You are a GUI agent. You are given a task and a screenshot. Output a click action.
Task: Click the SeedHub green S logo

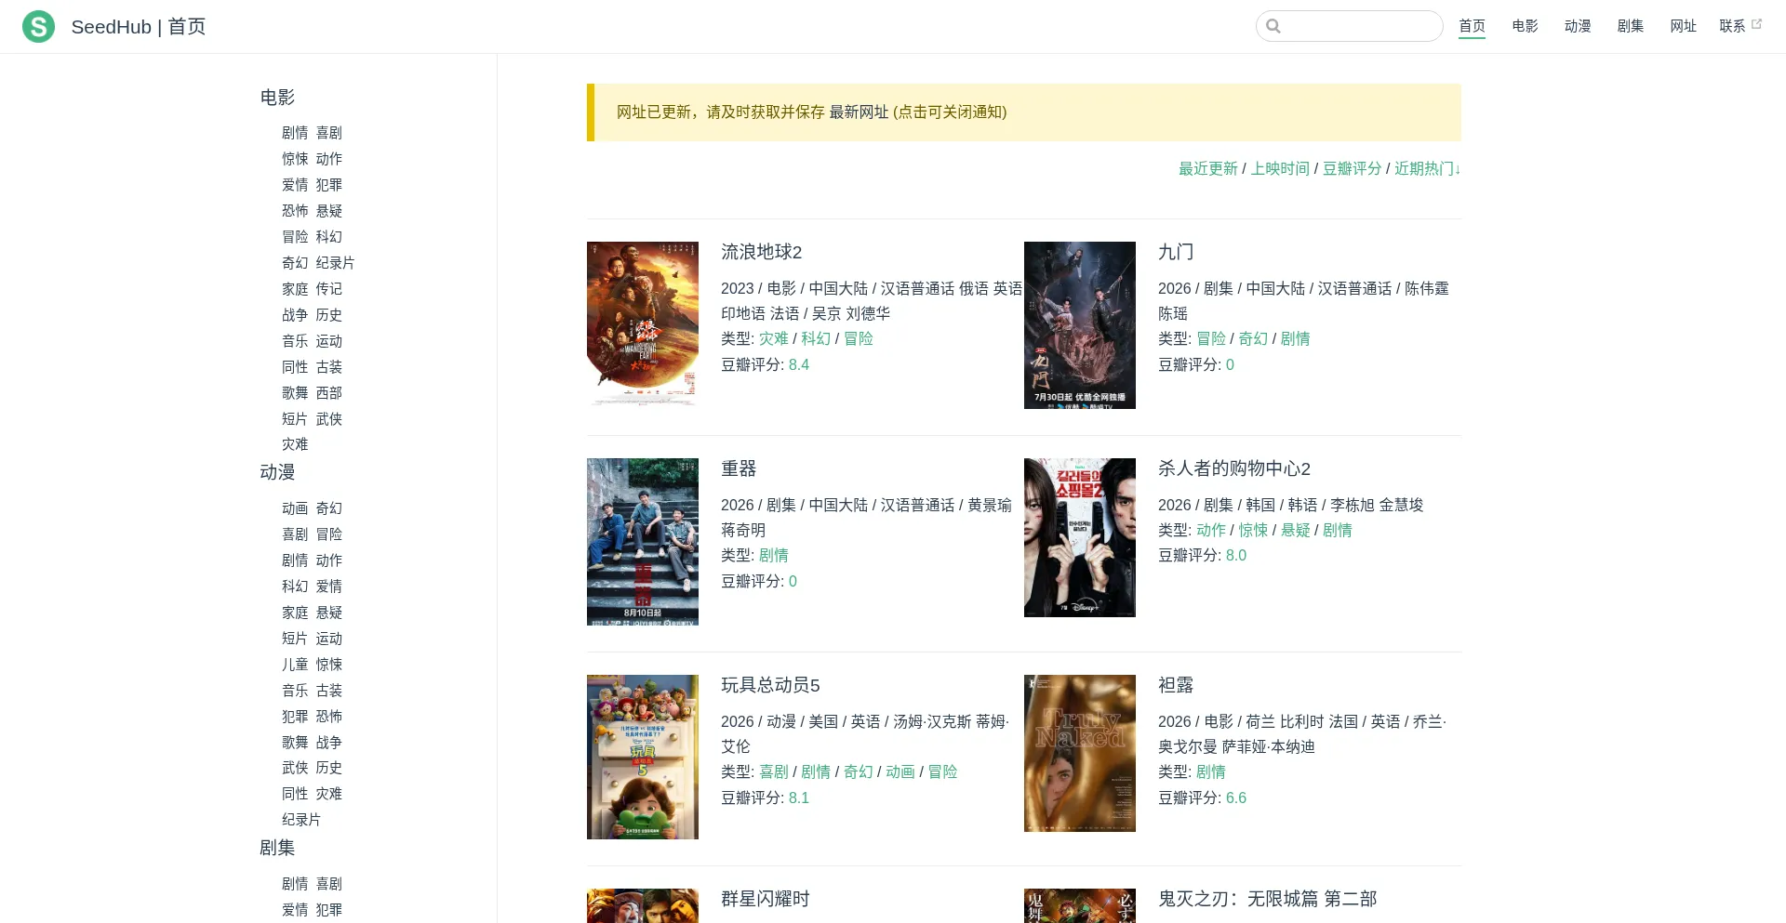click(38, 27)
